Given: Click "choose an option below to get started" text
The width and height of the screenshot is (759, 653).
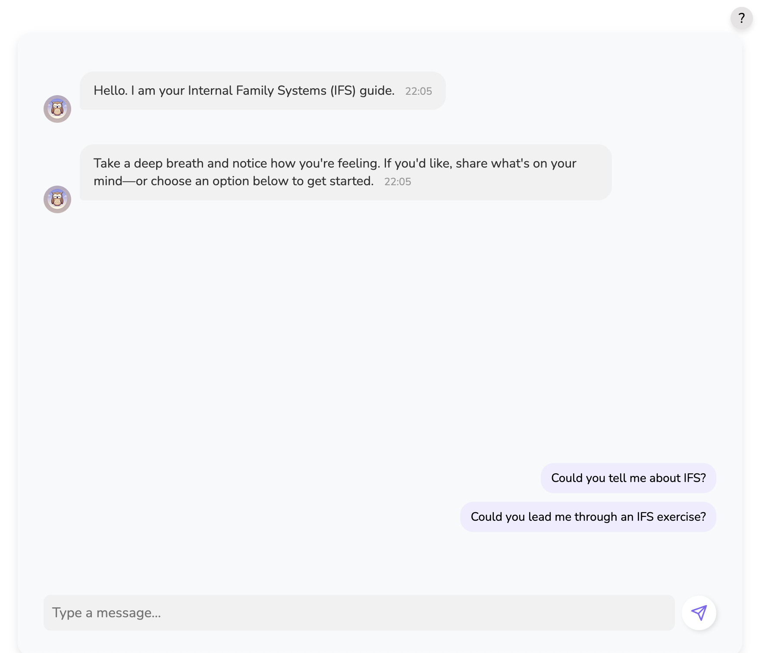Looking at the screenshot, I should coord(262,181).
